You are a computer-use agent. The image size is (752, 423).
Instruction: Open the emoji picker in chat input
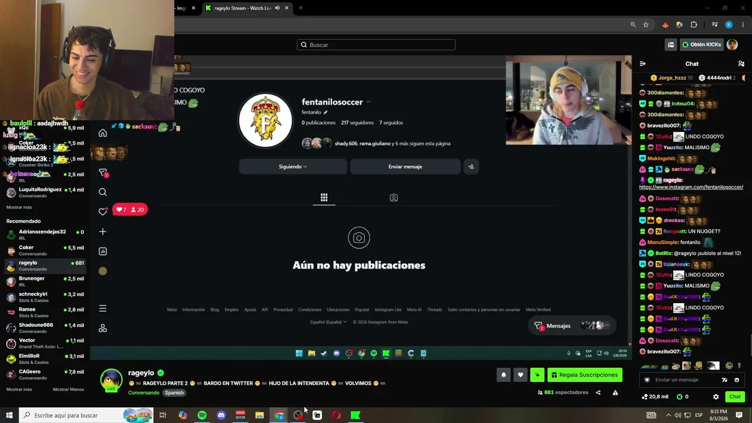point(737,380)
